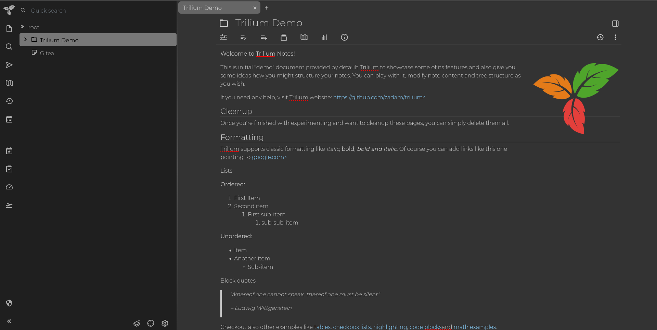Click the Trilium Demo note title
This screenshot has width=657, height=330.
coord(269,23)
